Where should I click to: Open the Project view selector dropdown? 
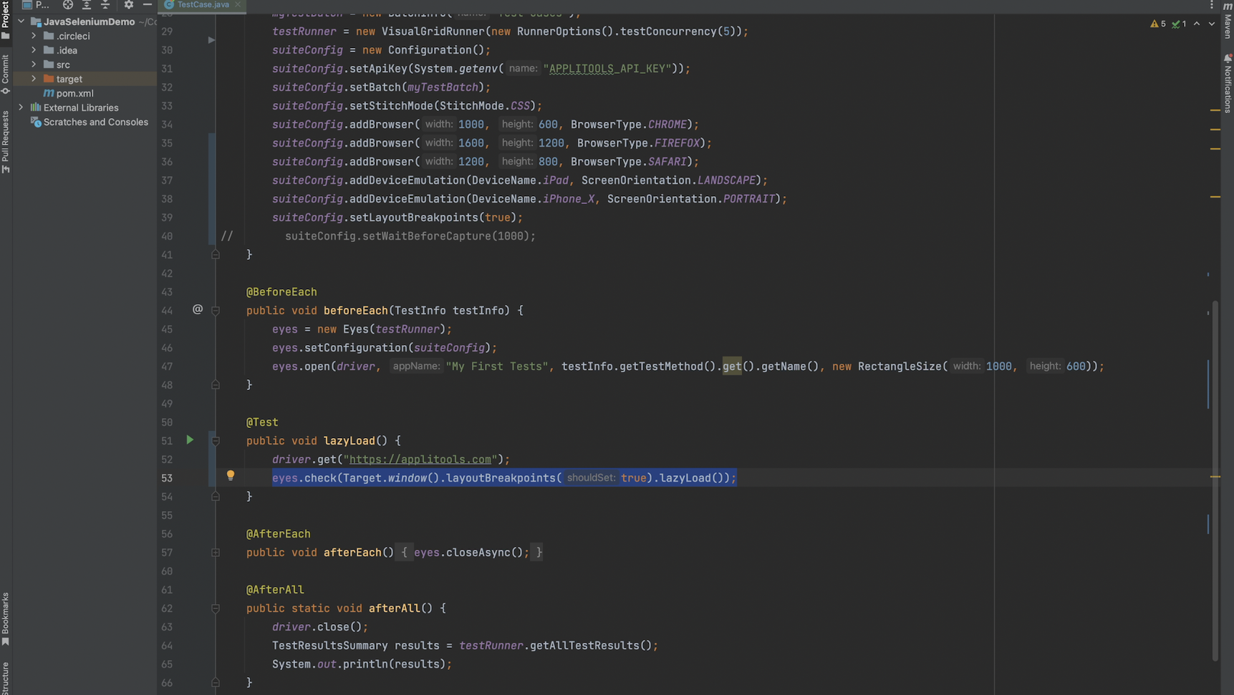tap(36, 4)
